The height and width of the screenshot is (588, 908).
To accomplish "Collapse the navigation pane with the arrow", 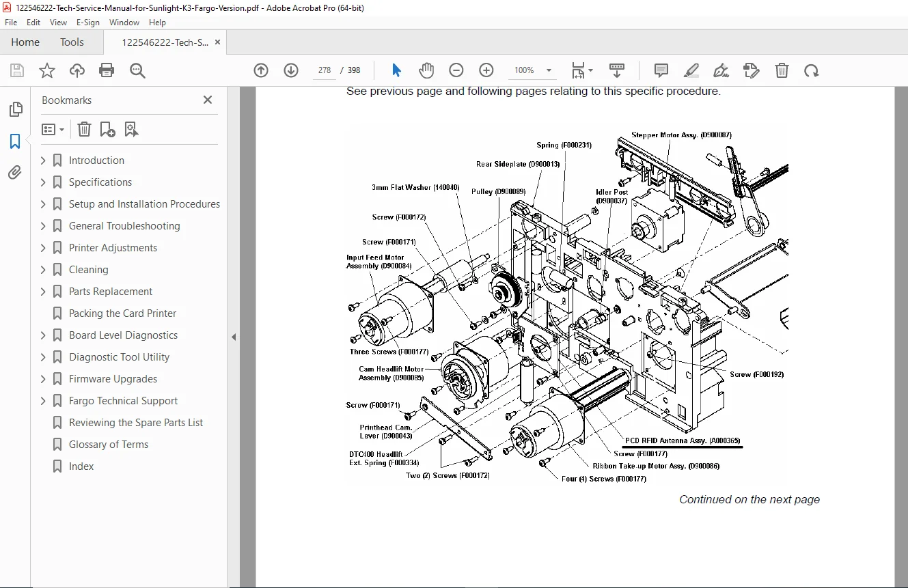I will 234,337.
